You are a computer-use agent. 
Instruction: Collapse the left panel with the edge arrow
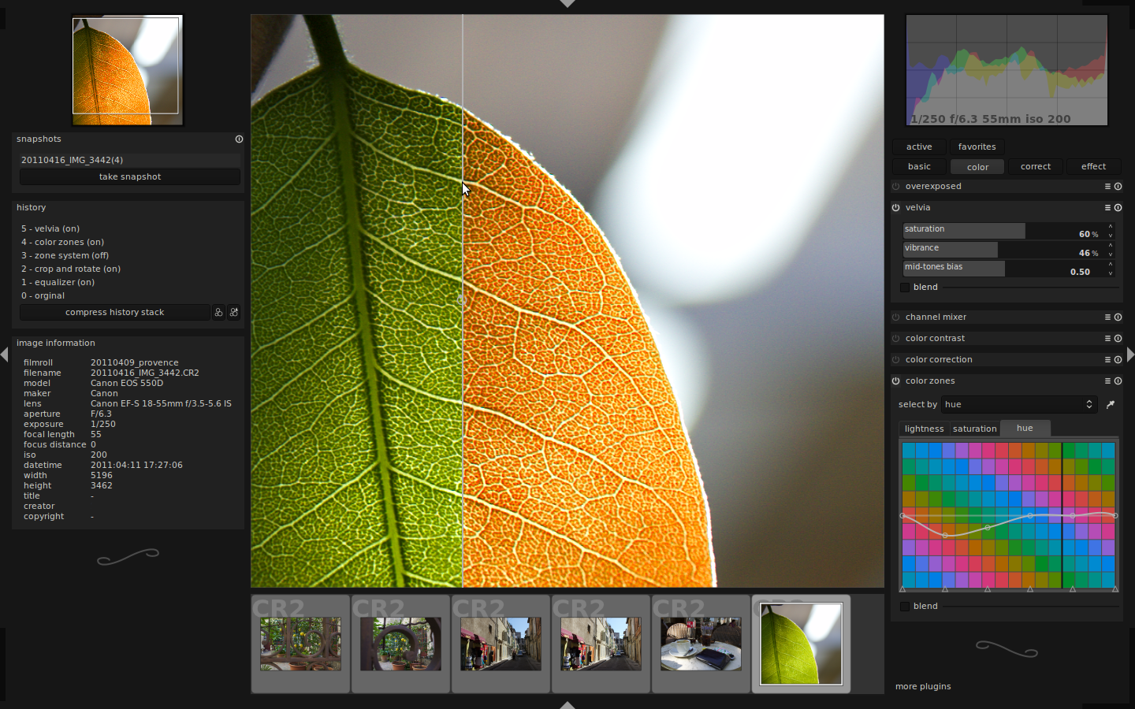(x=6, y=354)
